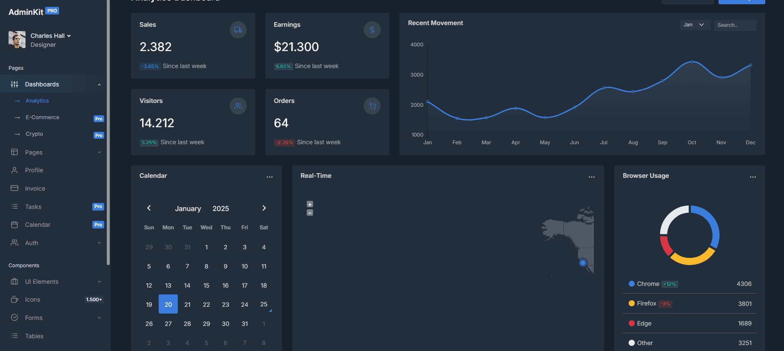The width and height of the screenshot is (784, 351).
Task: Click the blue location marker on map
Action: [x=583, y=263]
